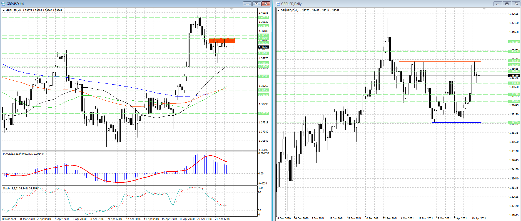This screenshot has height=221, width=521.
Task: Minimize the GBPUSD,H4 chart window
Action: 247,4
